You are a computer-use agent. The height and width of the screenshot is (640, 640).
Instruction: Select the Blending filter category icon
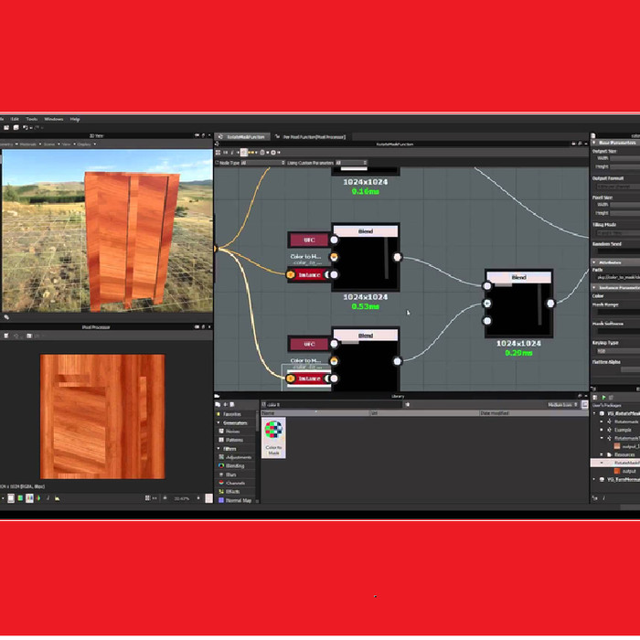[x=220, y=464]
